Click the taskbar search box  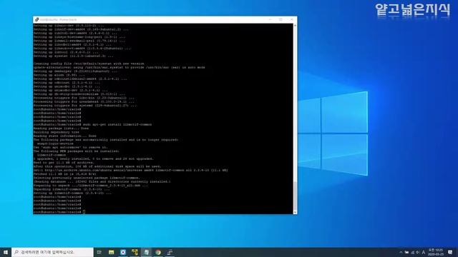52,252
